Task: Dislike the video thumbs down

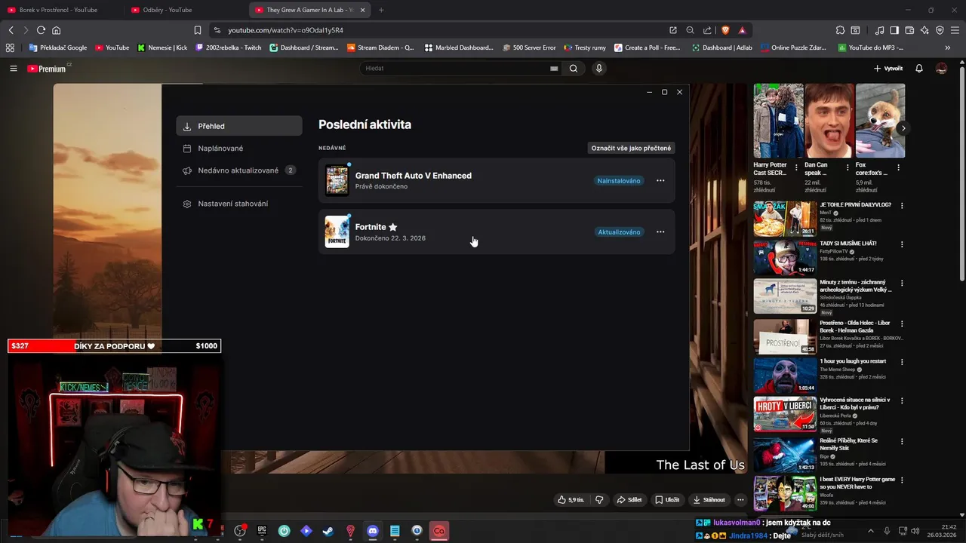Action: pyautogui.click(x=599, y=499)
